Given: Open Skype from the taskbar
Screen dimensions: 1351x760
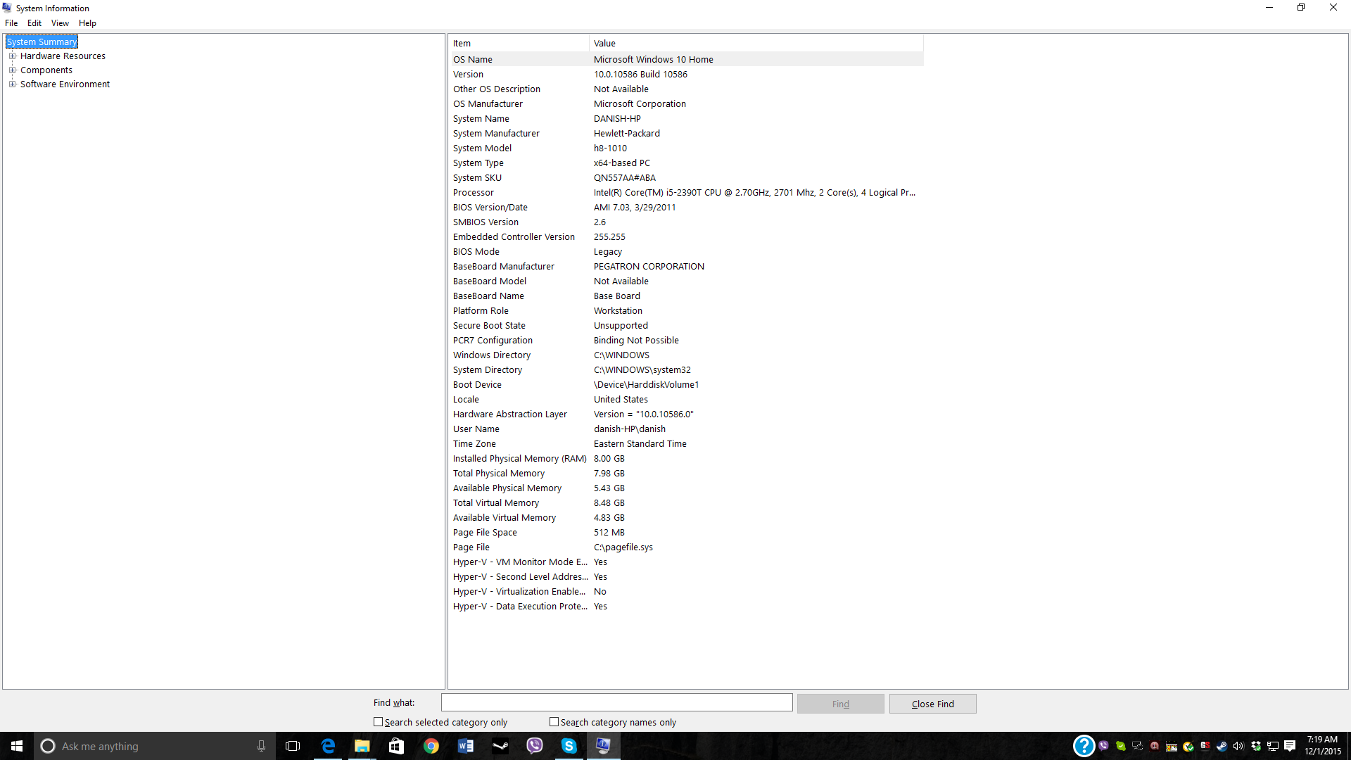Looking at the screenshot, I should coord(569,746).
